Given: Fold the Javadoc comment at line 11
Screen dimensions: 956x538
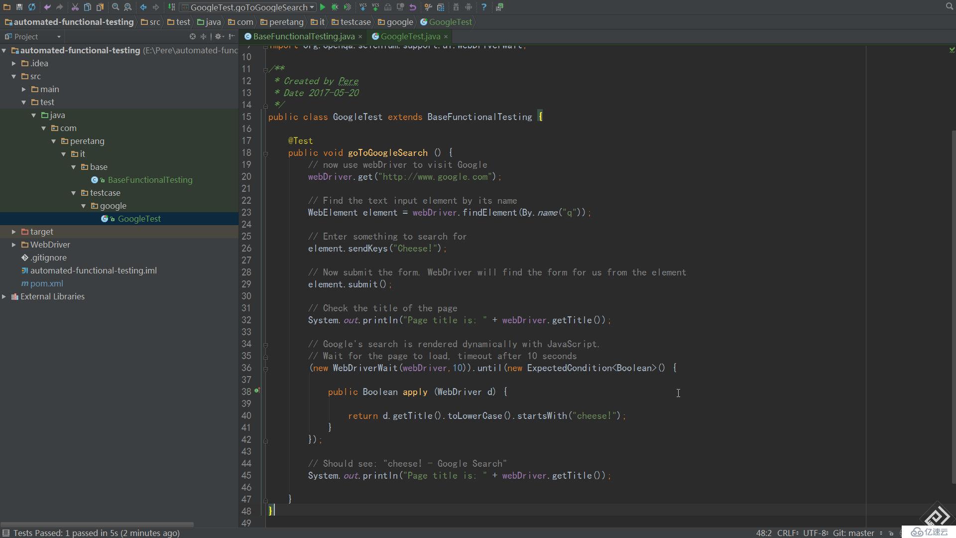Looking at the screenshot, I should pos(266,69).
